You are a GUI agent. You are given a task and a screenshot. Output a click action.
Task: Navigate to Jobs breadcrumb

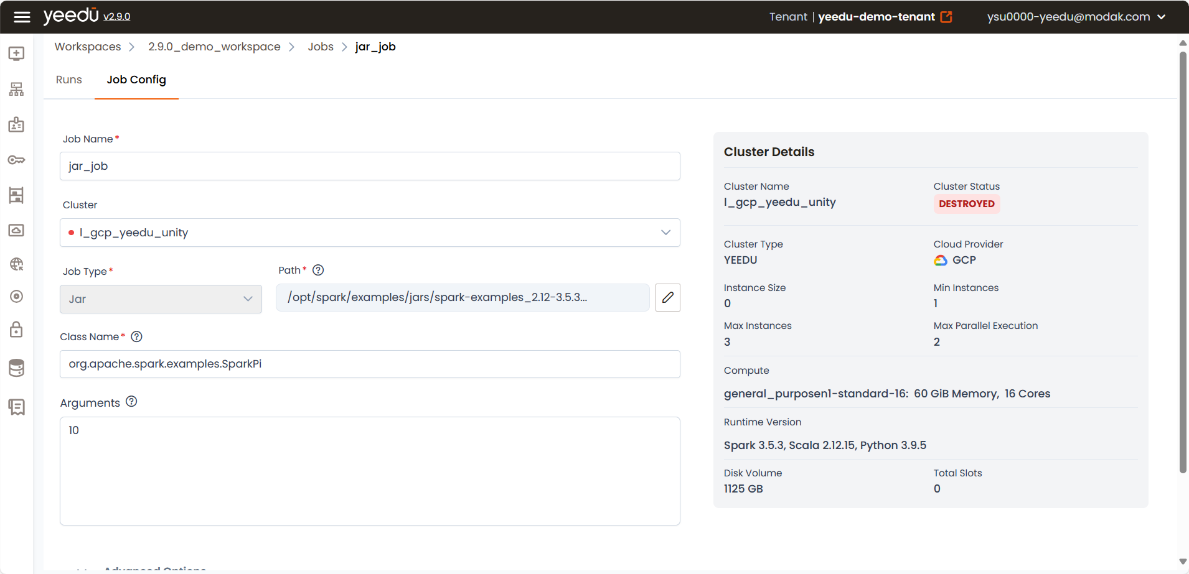tap(321, 47)
